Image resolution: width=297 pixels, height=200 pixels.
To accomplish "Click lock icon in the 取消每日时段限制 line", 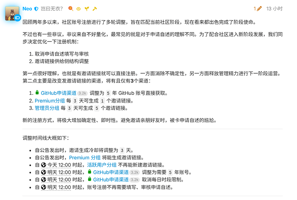I will (90, 179).
